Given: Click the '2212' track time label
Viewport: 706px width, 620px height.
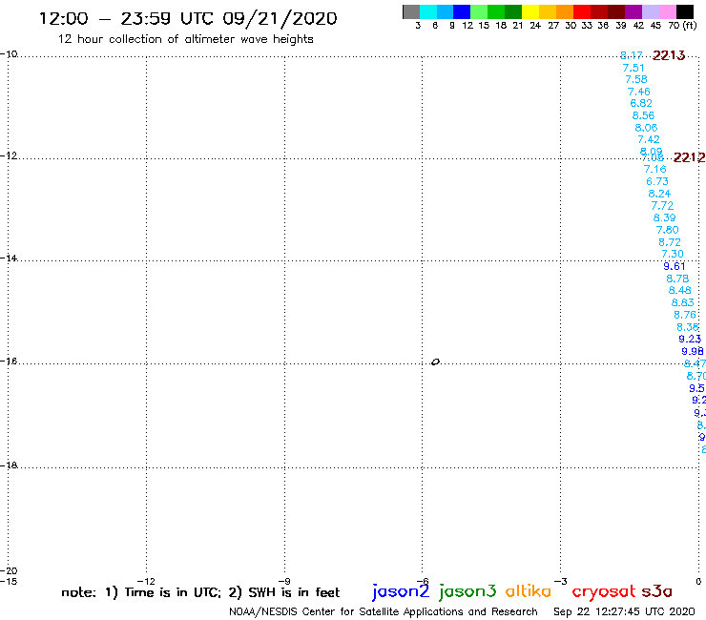Looking at the screenshot, I should (689, 157).
